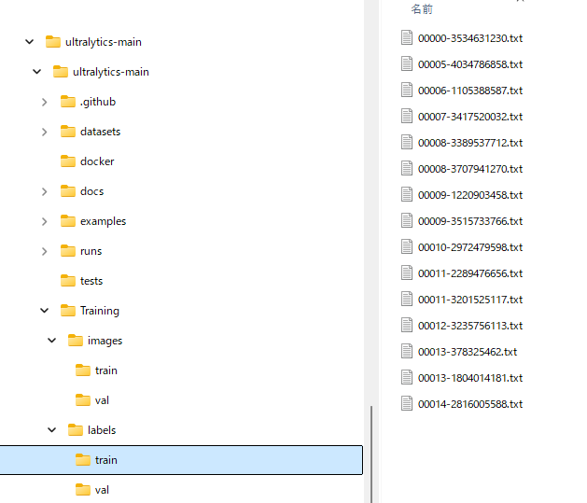
Task: Click the file icon of 00010-2972479598.txt
Action: point(407,247)
